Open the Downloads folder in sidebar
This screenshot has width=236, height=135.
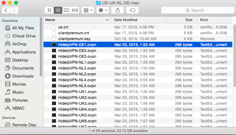(x=23, y=76)
